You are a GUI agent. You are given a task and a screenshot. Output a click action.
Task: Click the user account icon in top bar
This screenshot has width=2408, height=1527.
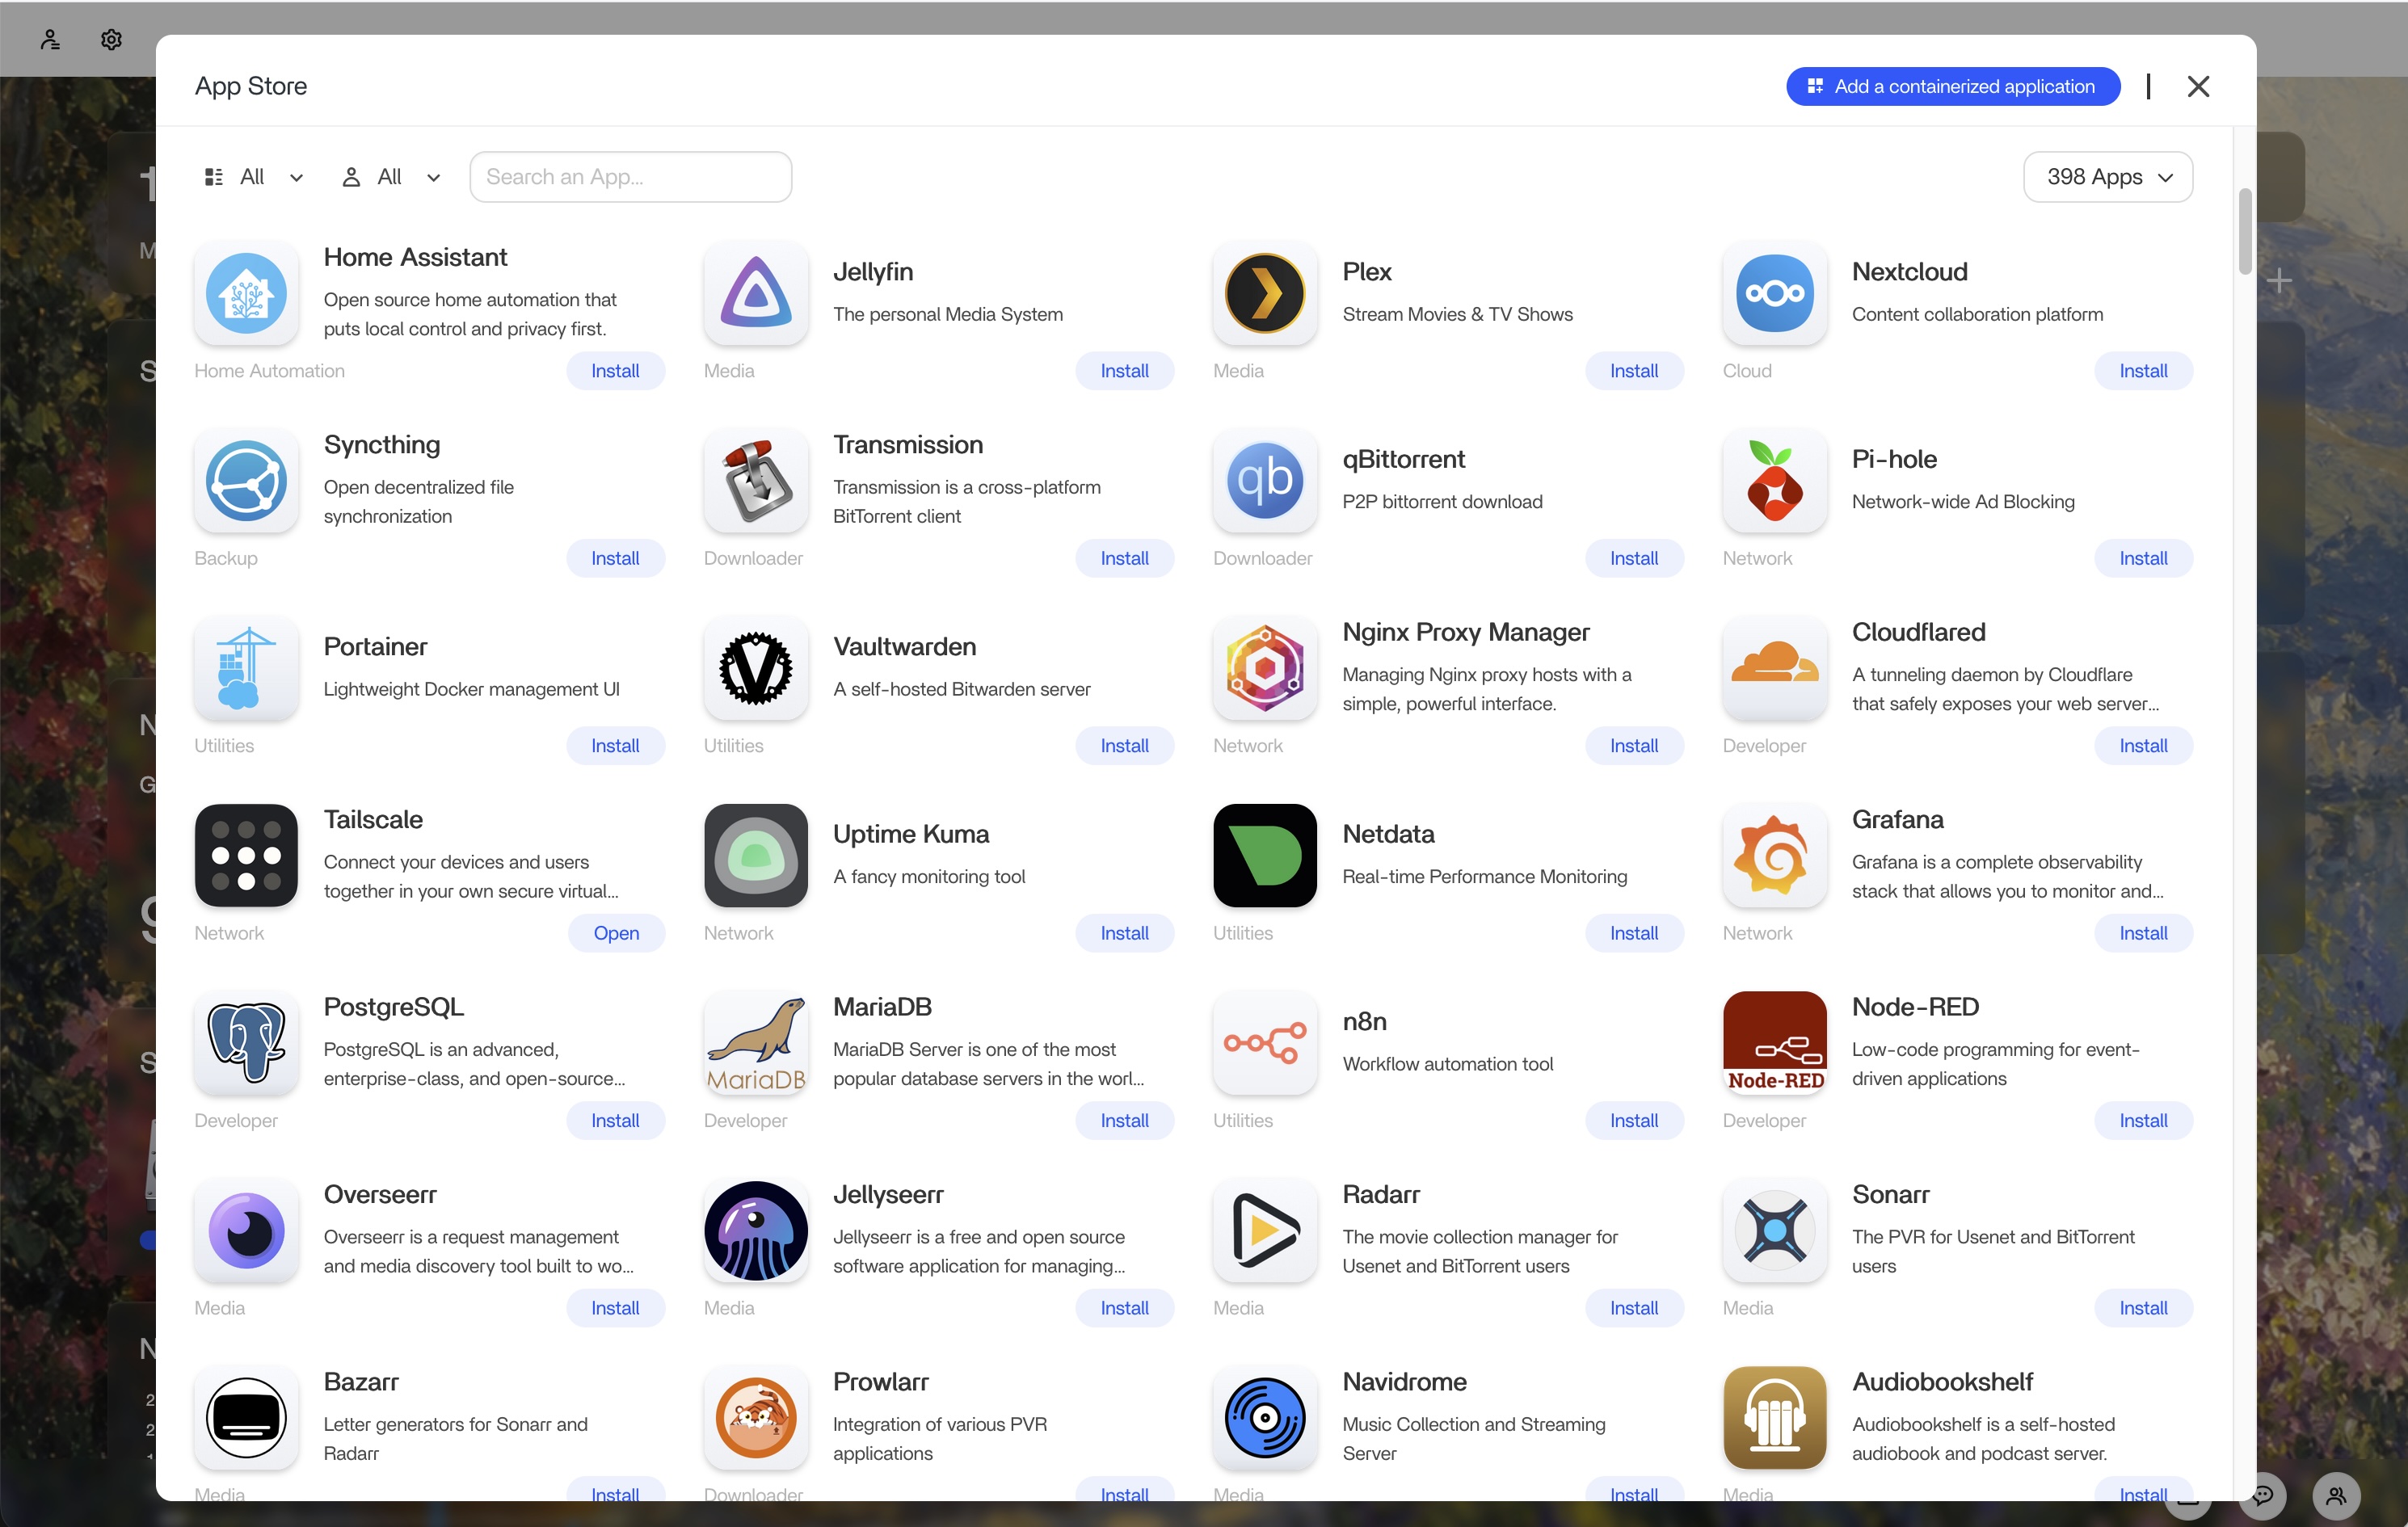pos(50,39)
